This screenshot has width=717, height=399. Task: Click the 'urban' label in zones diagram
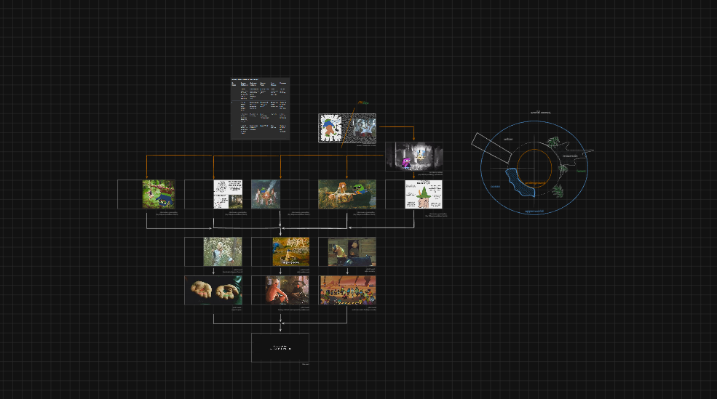point(508,140)
